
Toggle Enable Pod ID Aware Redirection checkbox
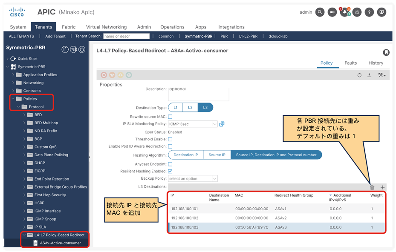tap(170, 146)
